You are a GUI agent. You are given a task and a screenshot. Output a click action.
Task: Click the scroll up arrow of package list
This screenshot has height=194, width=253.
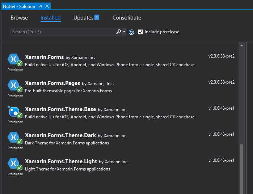(x=241, y=46)
